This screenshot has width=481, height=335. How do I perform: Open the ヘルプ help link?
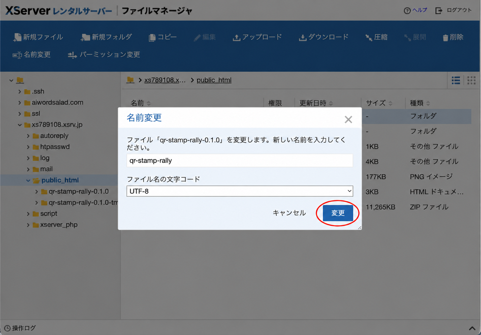point(415,10)
